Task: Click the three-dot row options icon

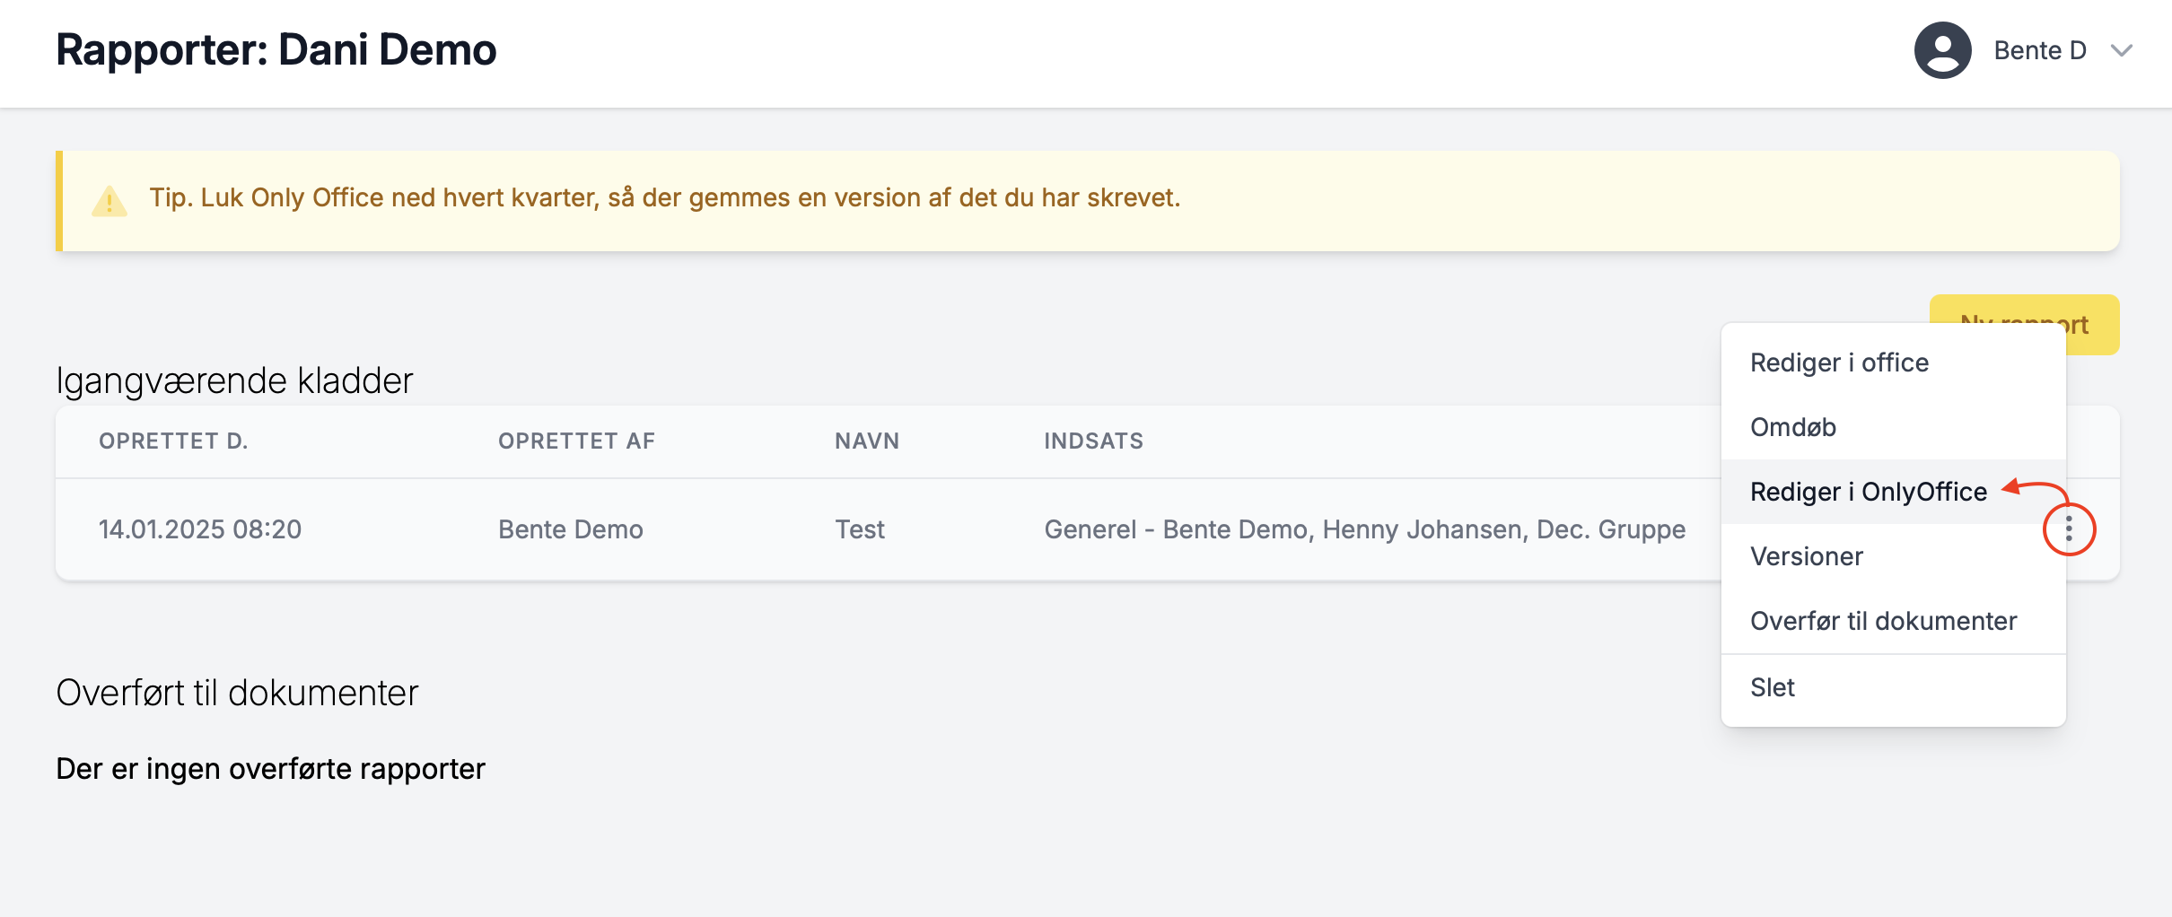Action: (2069, 529)
